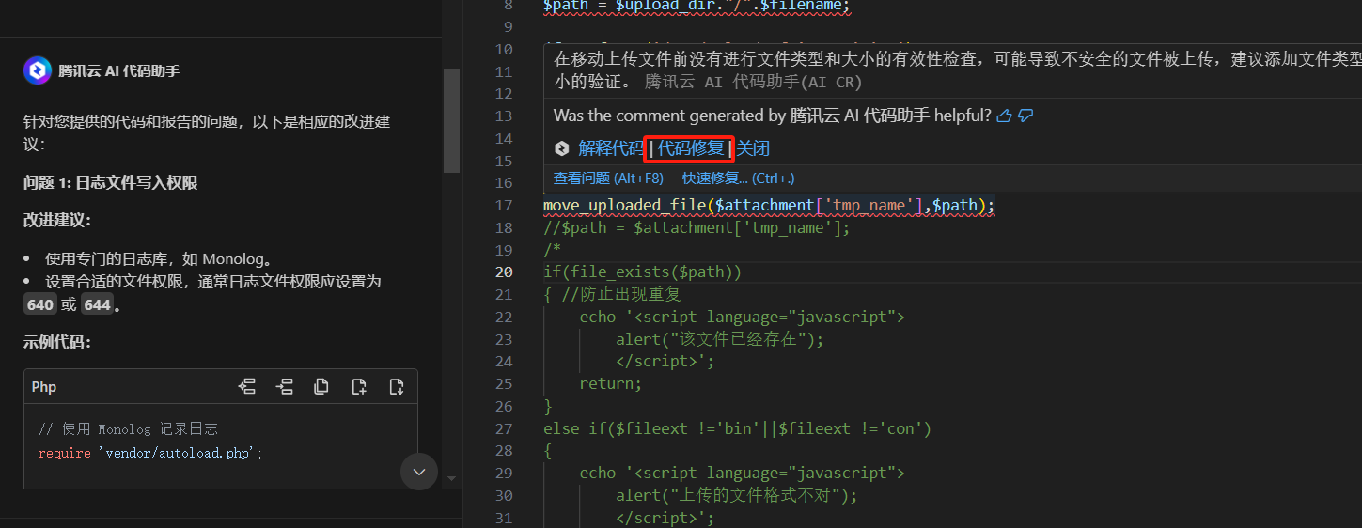Image resolution: width=1362 pixels, height=528 pixels.
Task: Click the file-with-down-arrow icon in the Php code block
Action: 397,386
